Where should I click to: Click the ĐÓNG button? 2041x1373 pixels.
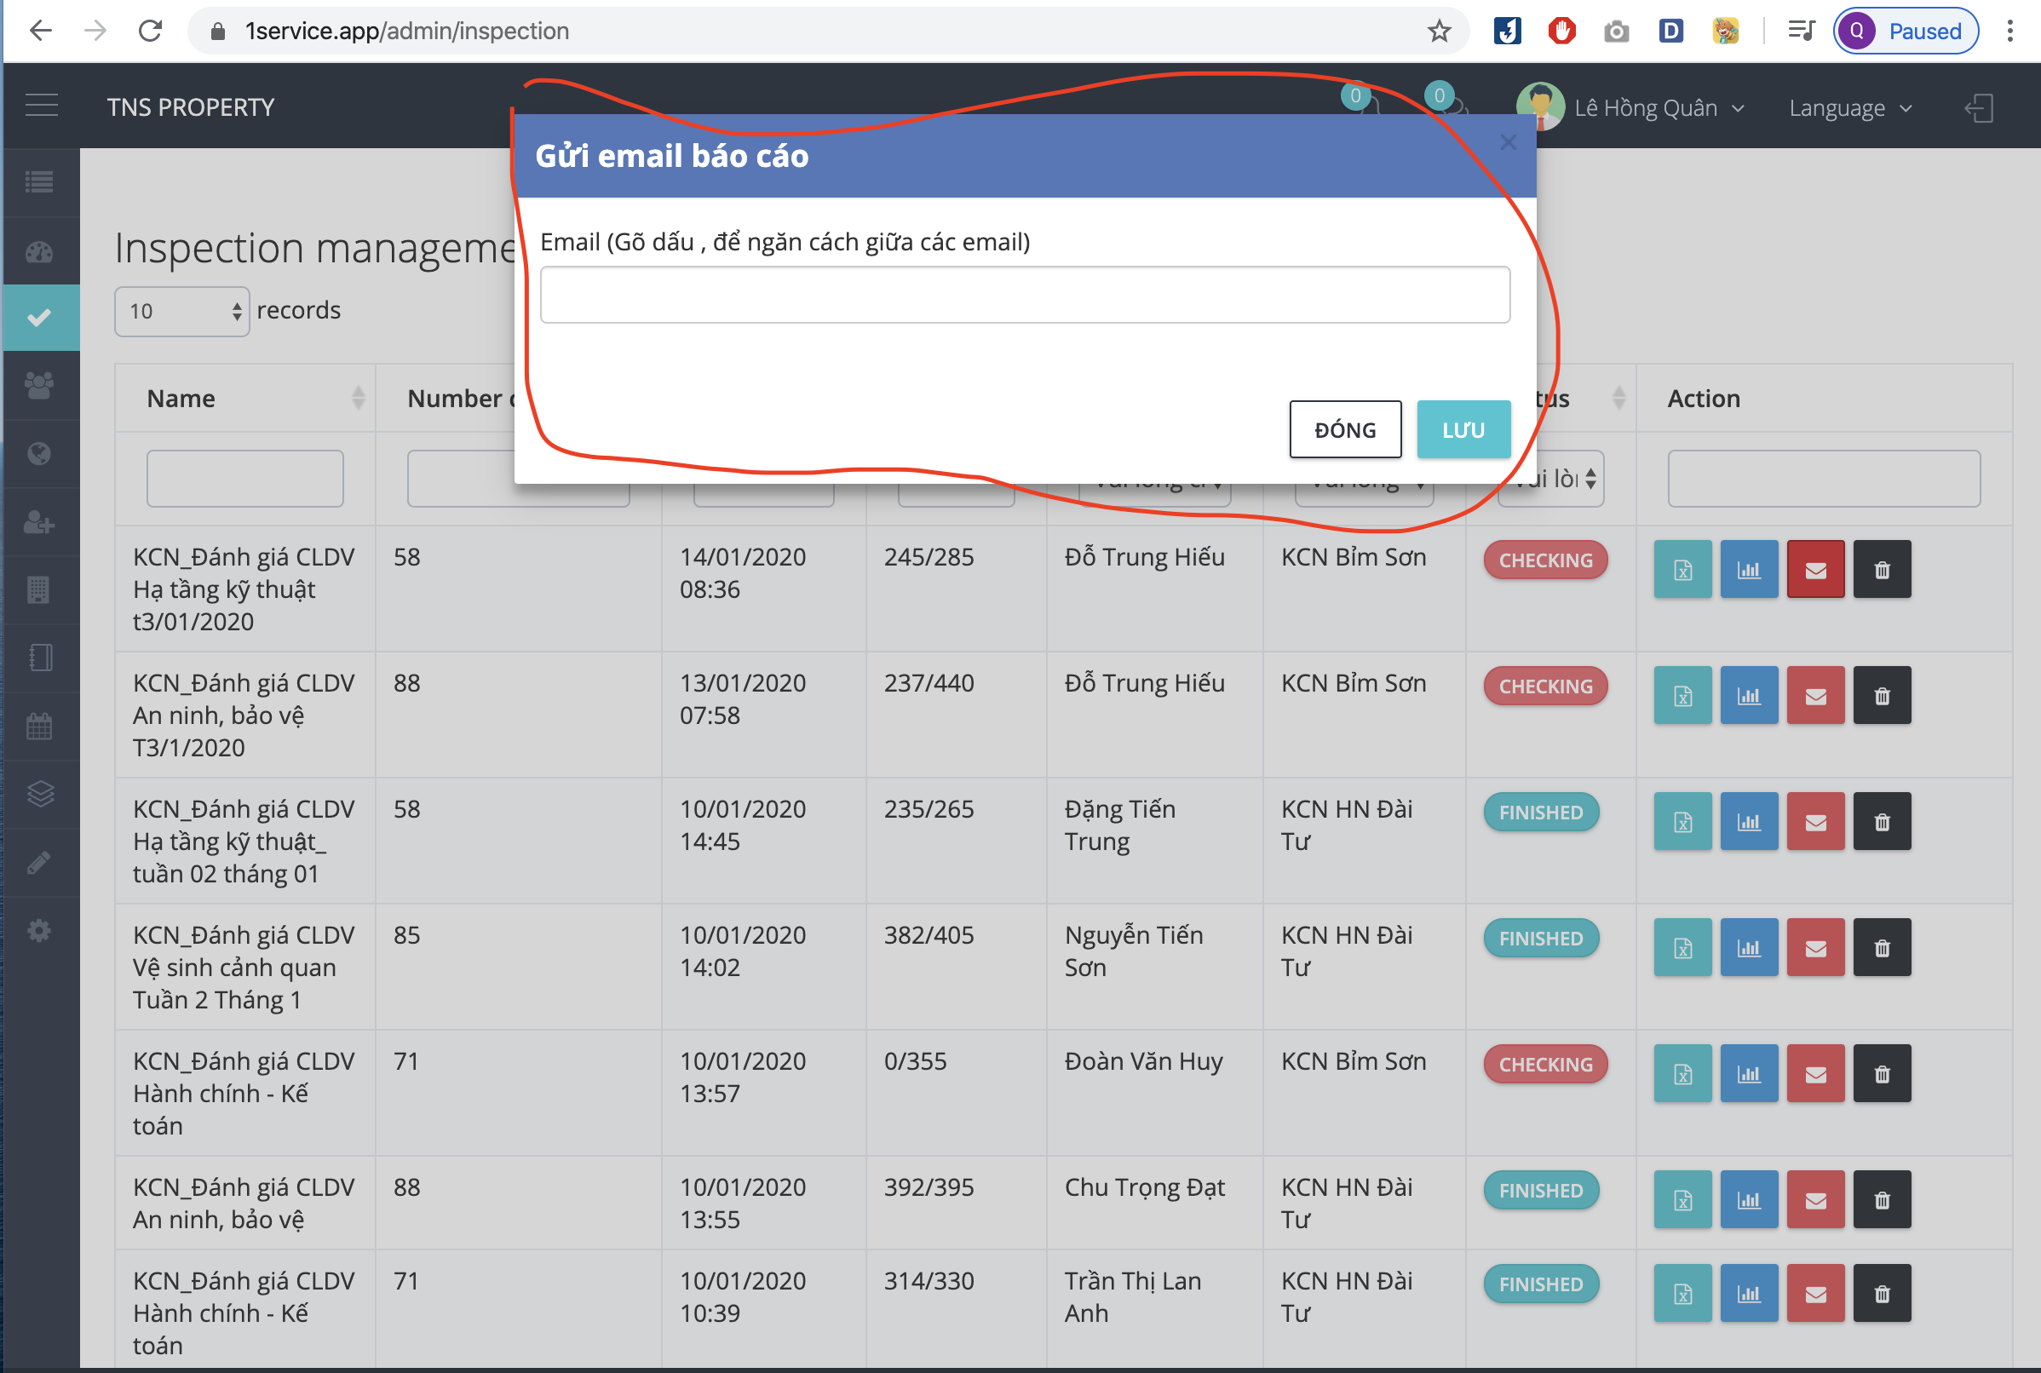1345,429
